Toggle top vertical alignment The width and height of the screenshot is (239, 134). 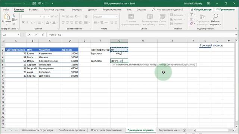[63, 16]
